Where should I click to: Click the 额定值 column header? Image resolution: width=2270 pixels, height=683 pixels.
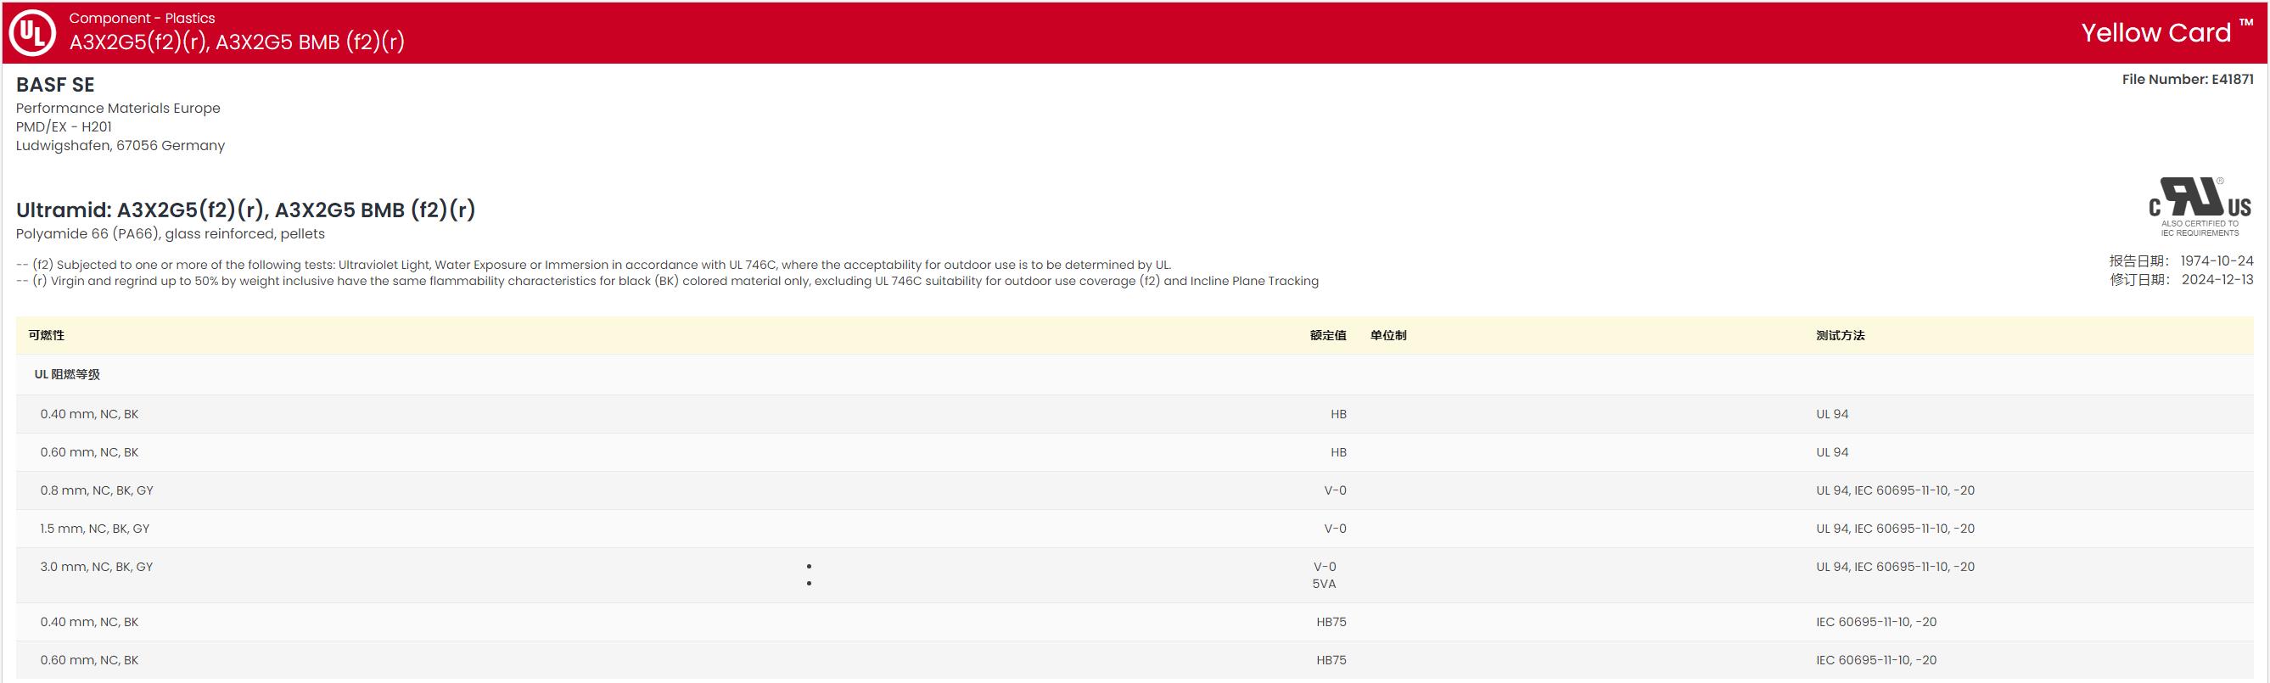1328,335
